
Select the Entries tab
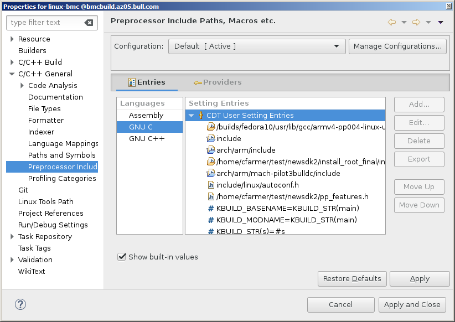coord(147,82)
